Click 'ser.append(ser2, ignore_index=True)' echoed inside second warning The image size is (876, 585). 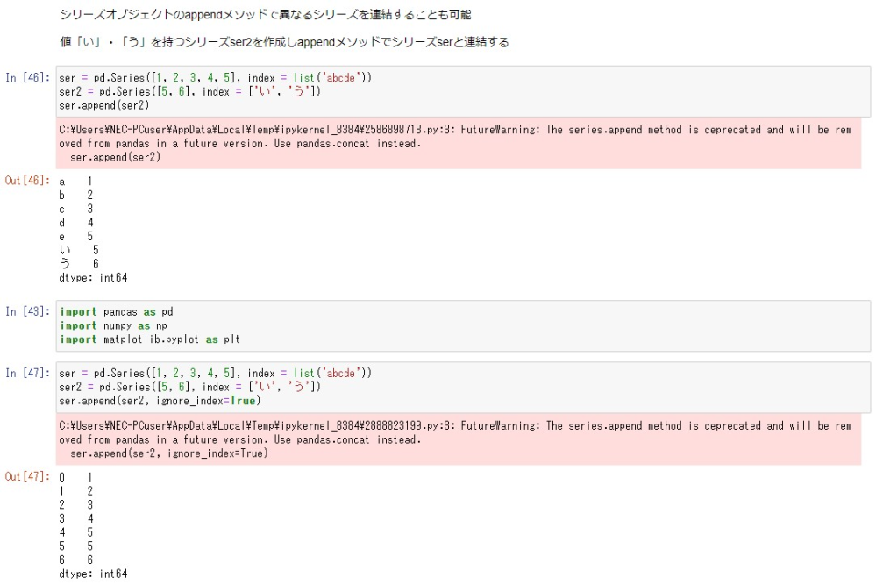point(169,453)
